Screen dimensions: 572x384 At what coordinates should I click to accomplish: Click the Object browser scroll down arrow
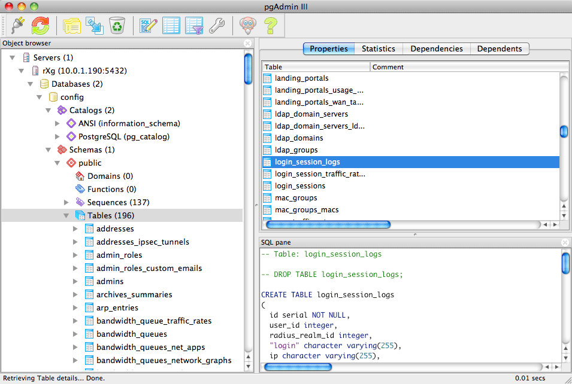coord(249,366)
